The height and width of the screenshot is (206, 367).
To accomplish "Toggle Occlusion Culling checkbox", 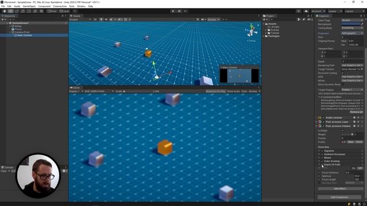I will pyautogui.click(x=343, y=73).
